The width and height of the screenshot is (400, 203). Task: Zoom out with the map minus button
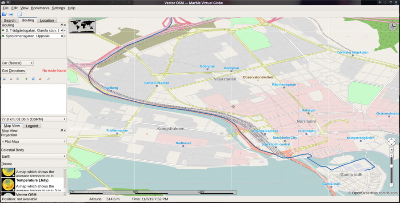click(x=392, y=185)
